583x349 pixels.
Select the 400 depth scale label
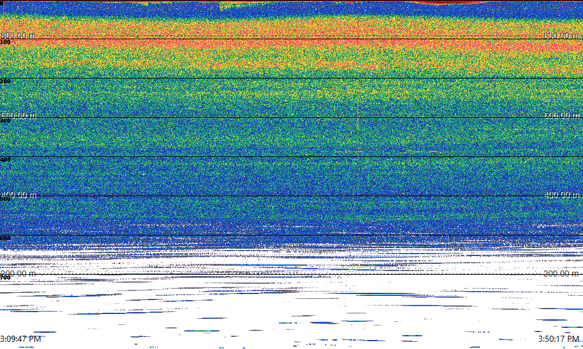point(5,160)
